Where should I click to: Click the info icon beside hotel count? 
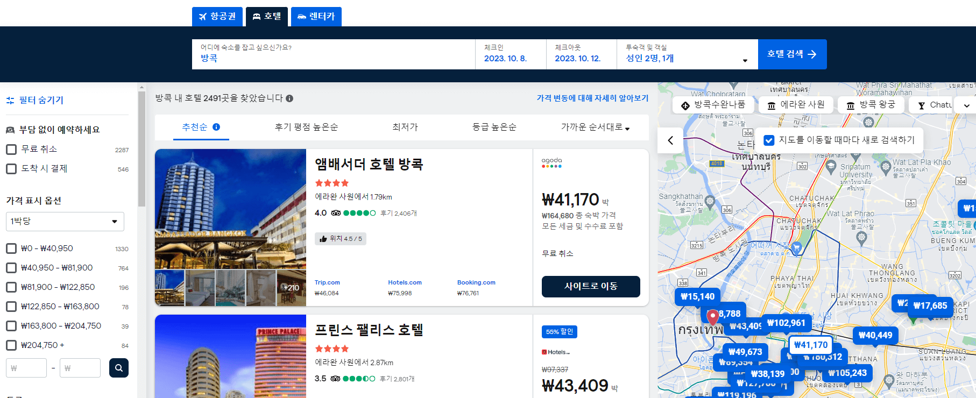(289, 98)
